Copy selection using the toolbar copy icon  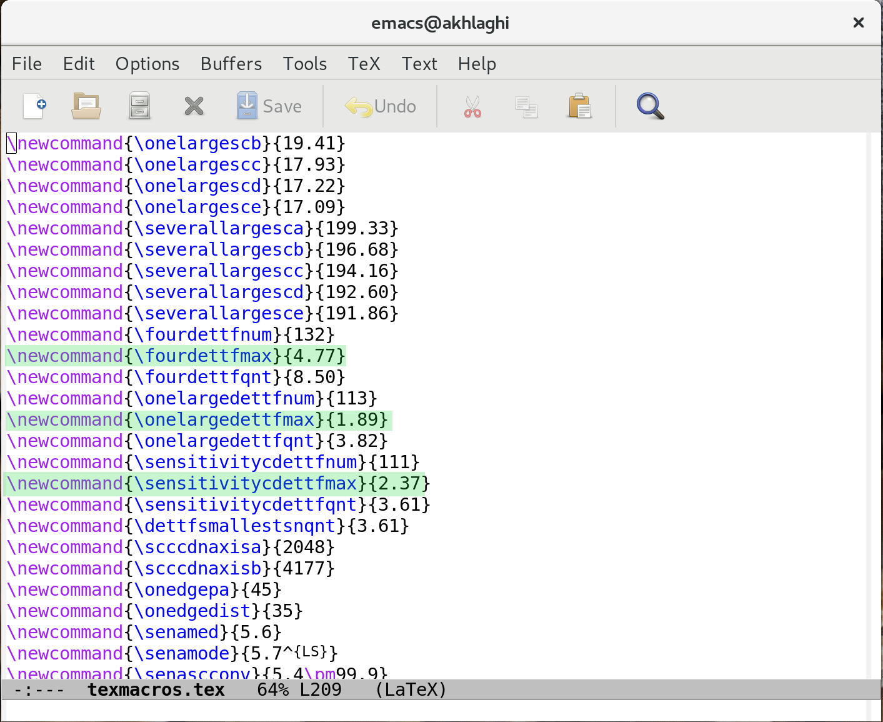click(526, 107)
